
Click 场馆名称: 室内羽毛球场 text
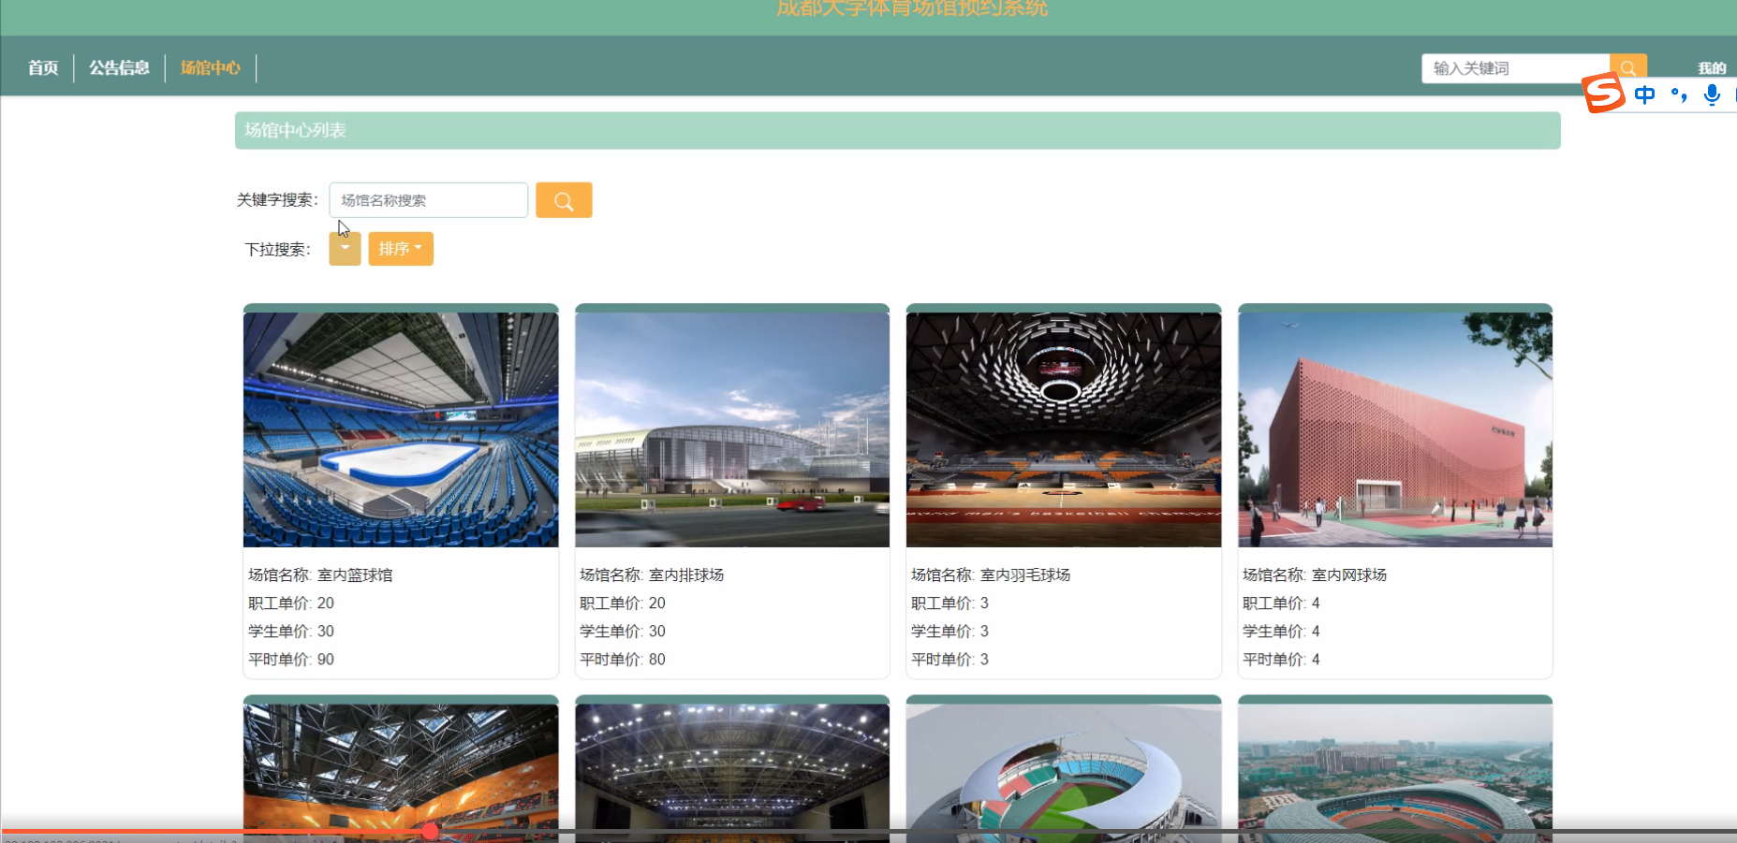point(991,575)
